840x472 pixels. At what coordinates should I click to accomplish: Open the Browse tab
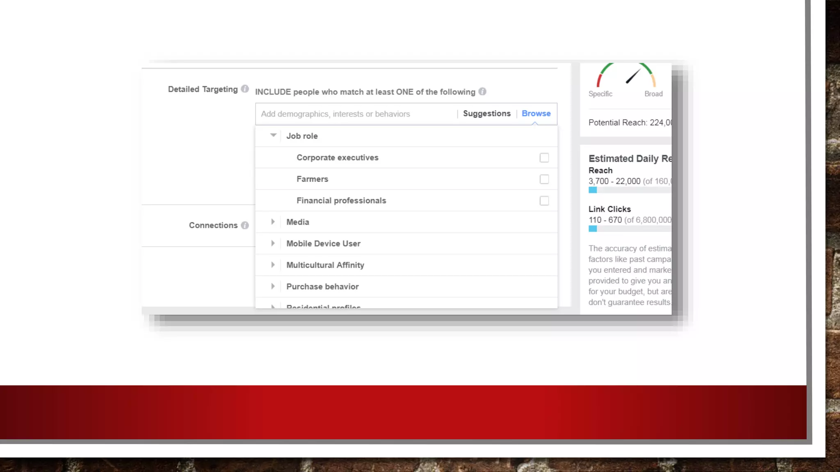point(536,113)
